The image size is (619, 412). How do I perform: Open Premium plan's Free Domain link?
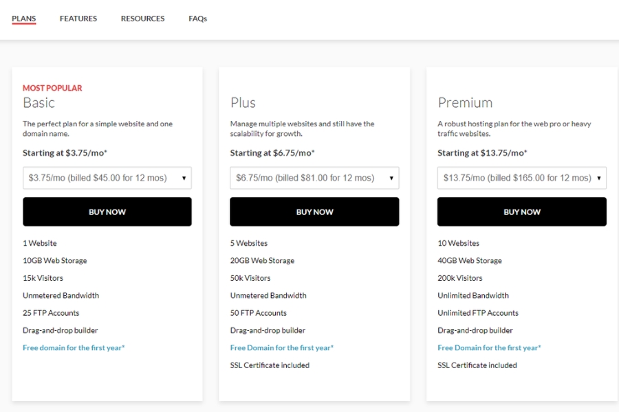click(489, 347)
